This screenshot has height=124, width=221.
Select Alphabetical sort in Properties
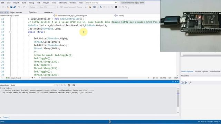(x=186, y=83)
